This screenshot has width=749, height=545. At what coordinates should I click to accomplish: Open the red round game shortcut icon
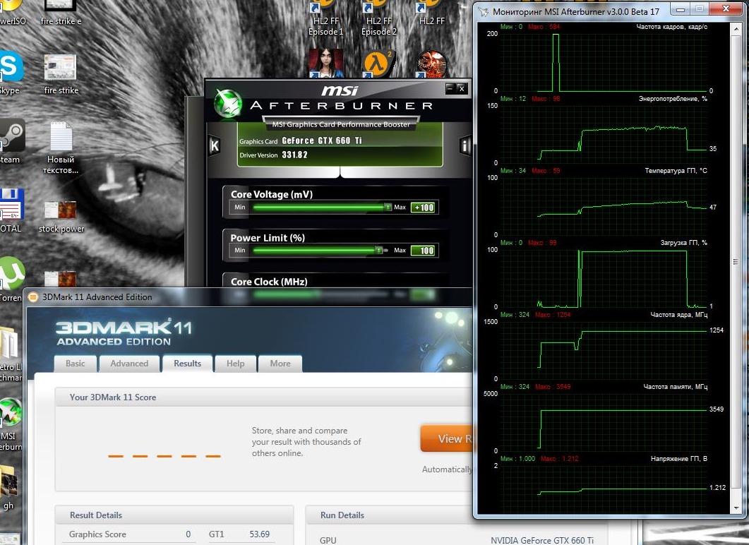click(x=431, y=64)
